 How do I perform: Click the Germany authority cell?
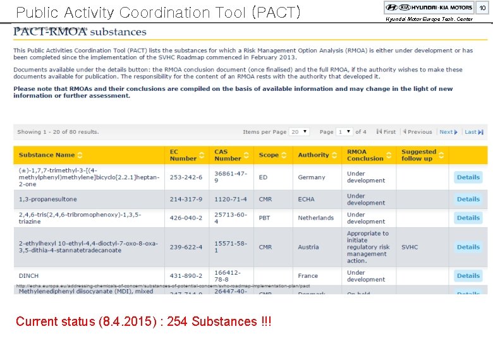[x=312, y=177]
